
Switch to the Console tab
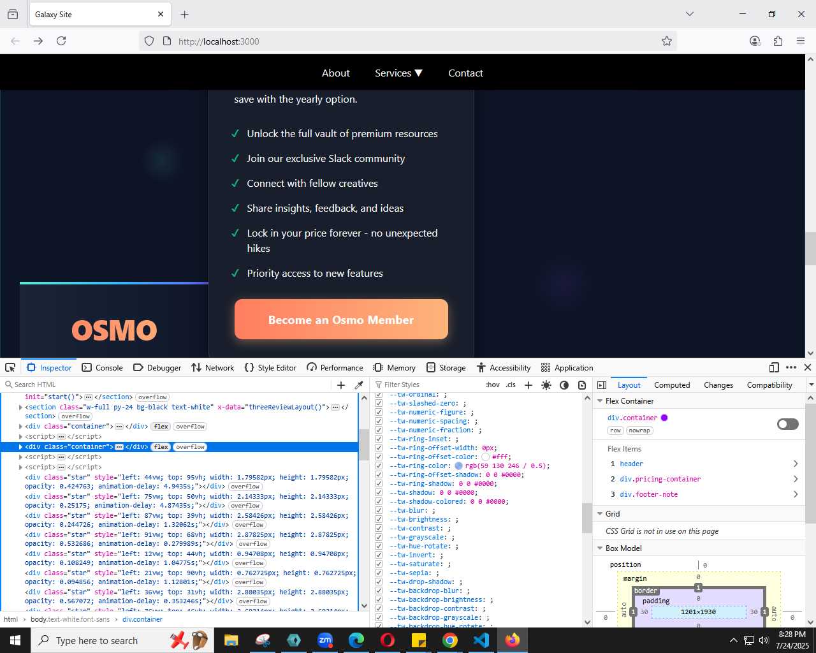tap(102, 367)
